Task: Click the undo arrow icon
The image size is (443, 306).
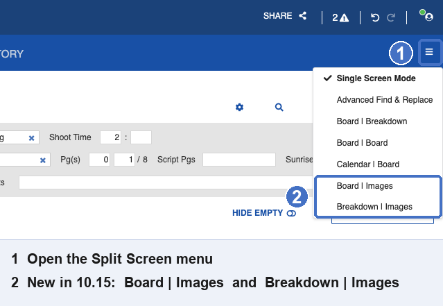Action: click(x=375, y=17)
